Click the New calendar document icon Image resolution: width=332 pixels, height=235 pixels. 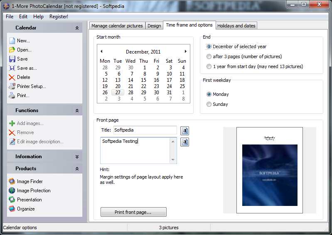(12, 41)
